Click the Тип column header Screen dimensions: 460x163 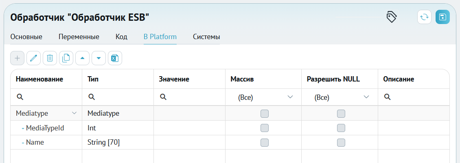[118, 79]
